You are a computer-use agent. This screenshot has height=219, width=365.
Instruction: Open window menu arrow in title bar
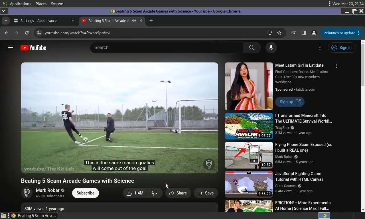[x=3, y=11]
